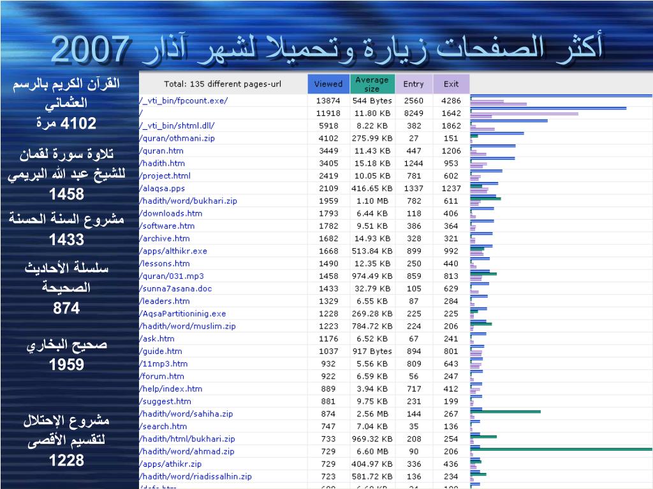Screen dimensions: 653x489
Task: Open the /alaqsa.pps link
Action: 163,188
